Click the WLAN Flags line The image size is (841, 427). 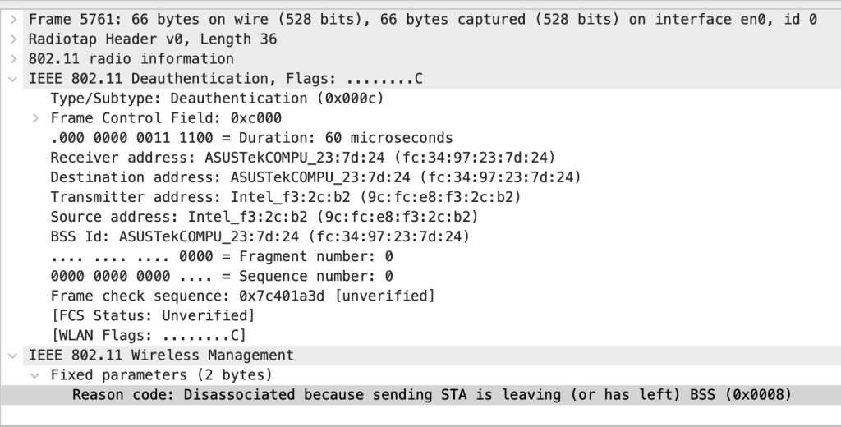coord(148,335)
